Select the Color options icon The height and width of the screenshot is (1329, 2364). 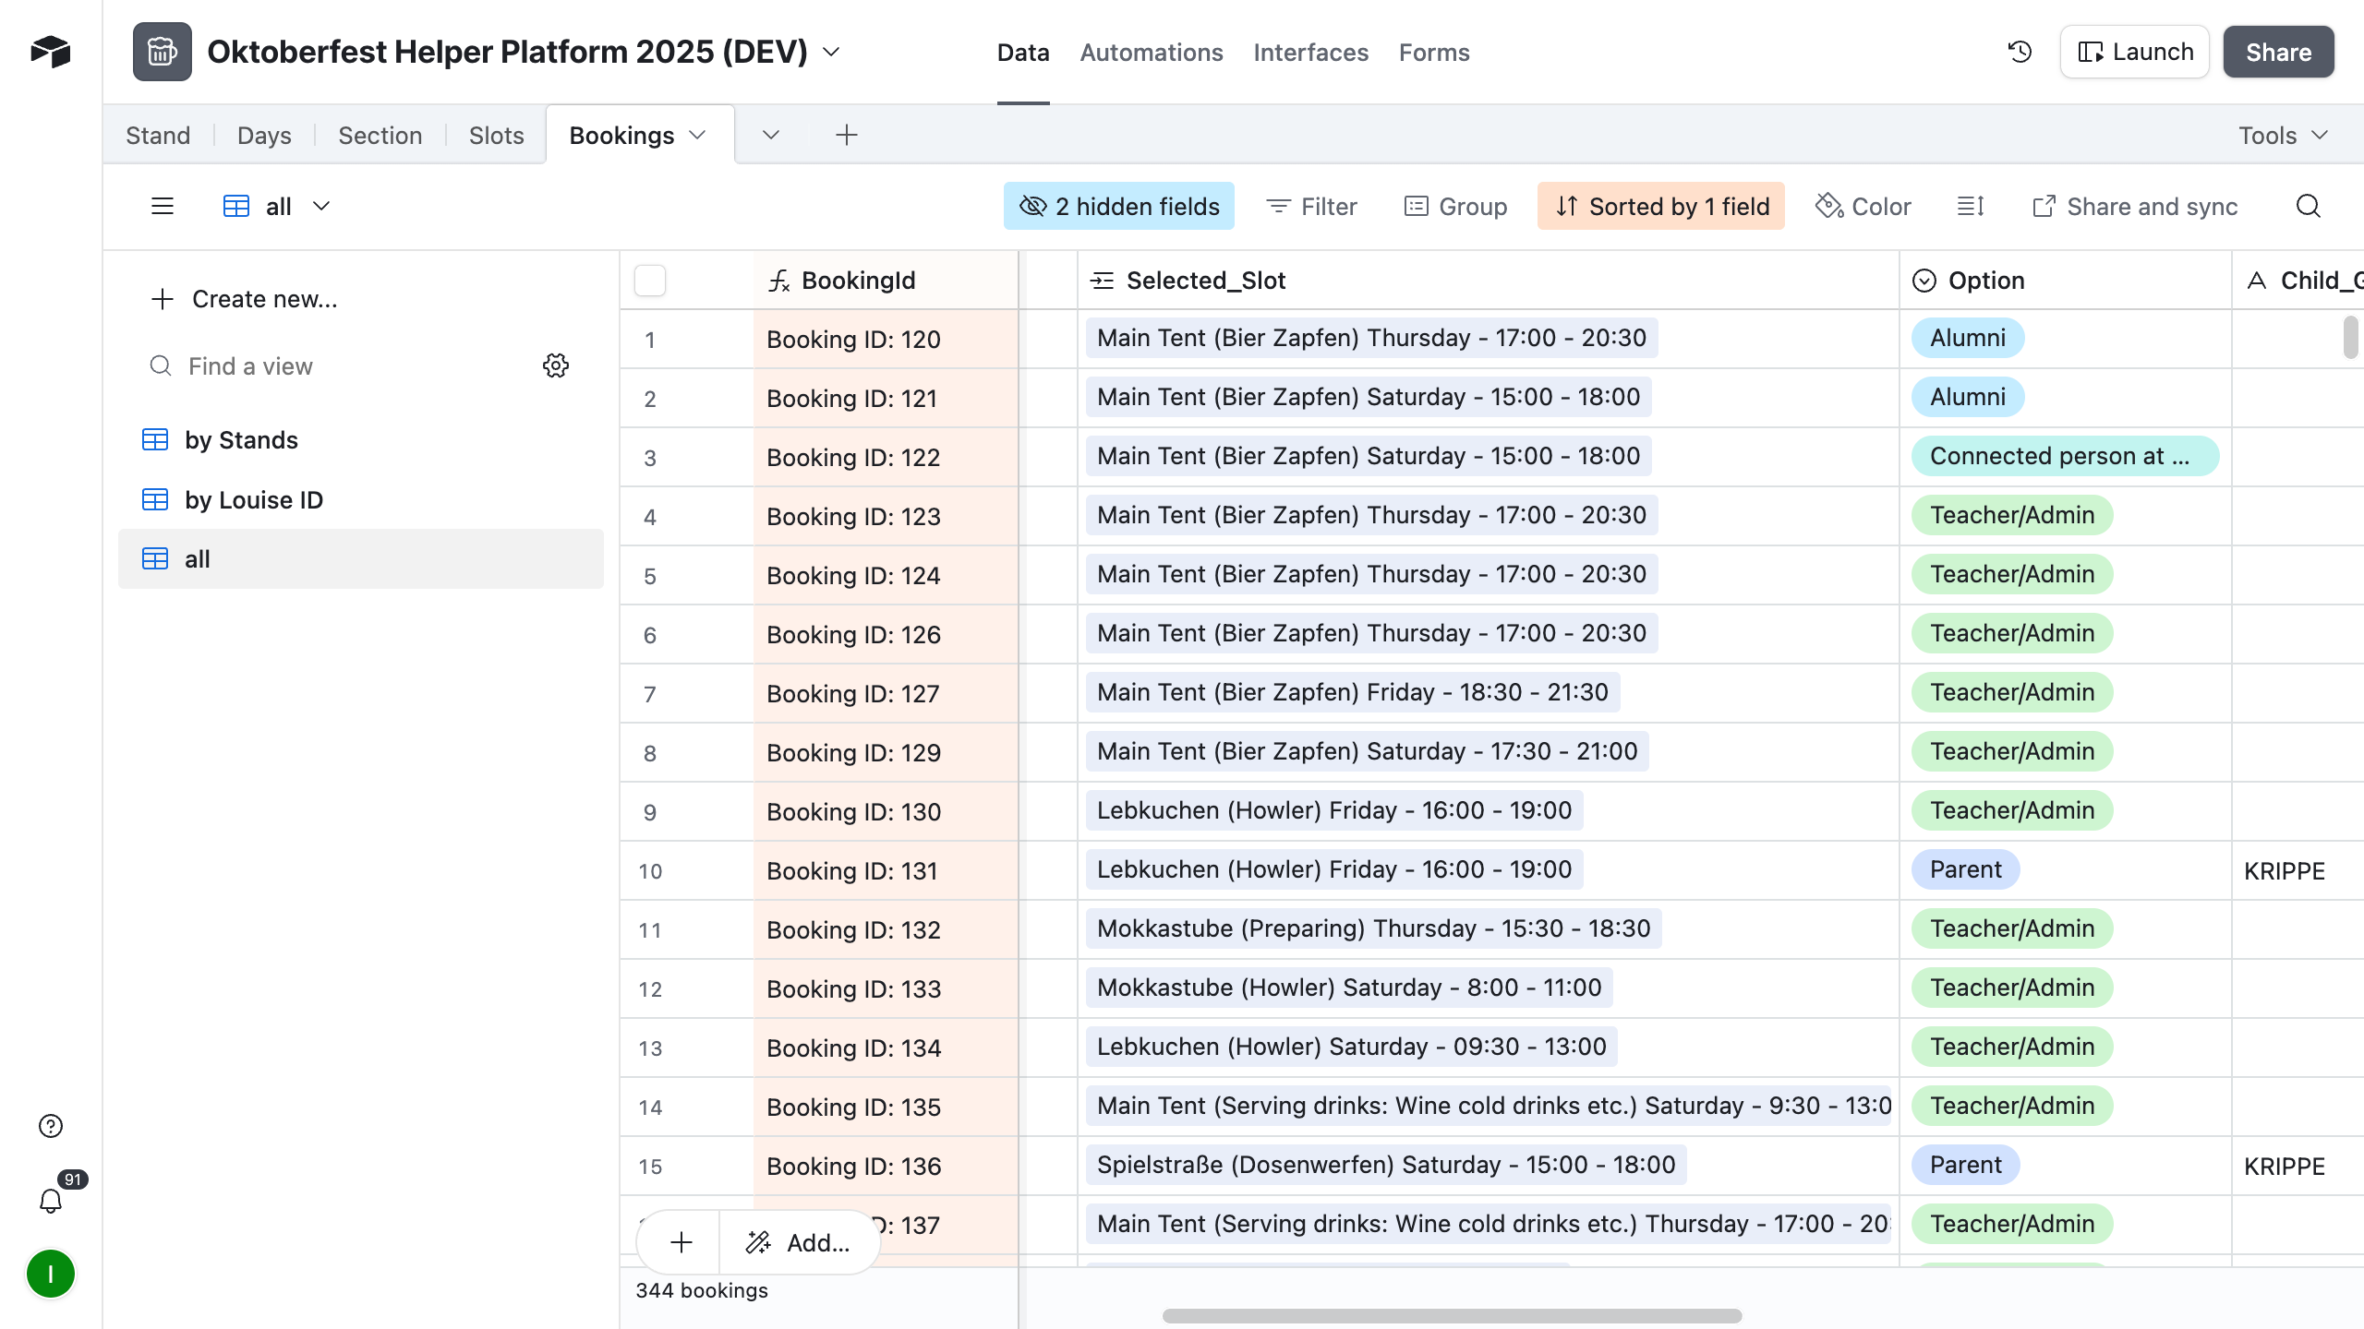1828,206
